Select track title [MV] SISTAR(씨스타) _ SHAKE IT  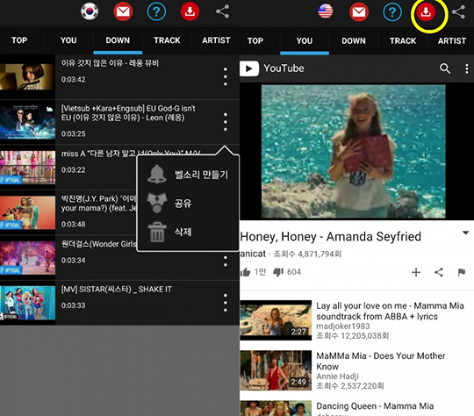point(117,290)
